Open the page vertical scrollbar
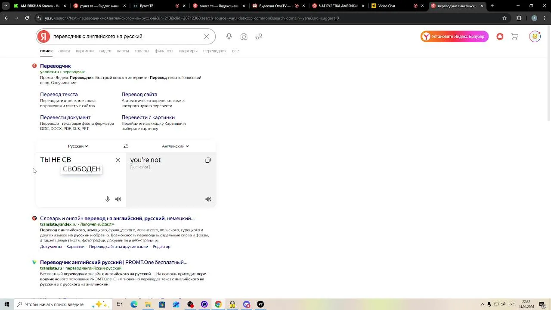This screenshot has height=310, width=551. (548, 73)
